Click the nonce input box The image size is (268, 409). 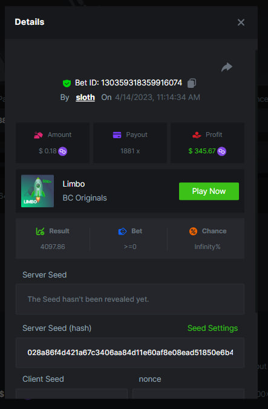tap(188, 394)
